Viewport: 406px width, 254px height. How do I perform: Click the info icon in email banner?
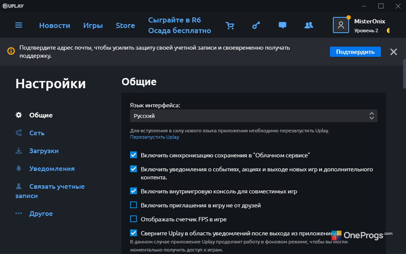tap(11, 51)
